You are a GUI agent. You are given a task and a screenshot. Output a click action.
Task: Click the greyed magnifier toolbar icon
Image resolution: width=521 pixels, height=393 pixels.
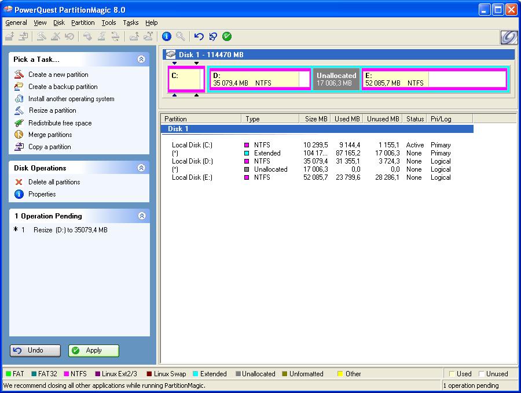[181, 36]
